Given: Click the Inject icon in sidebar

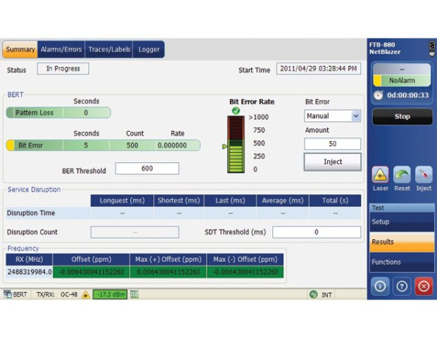Looking at the screenshot, I should 423,174.
